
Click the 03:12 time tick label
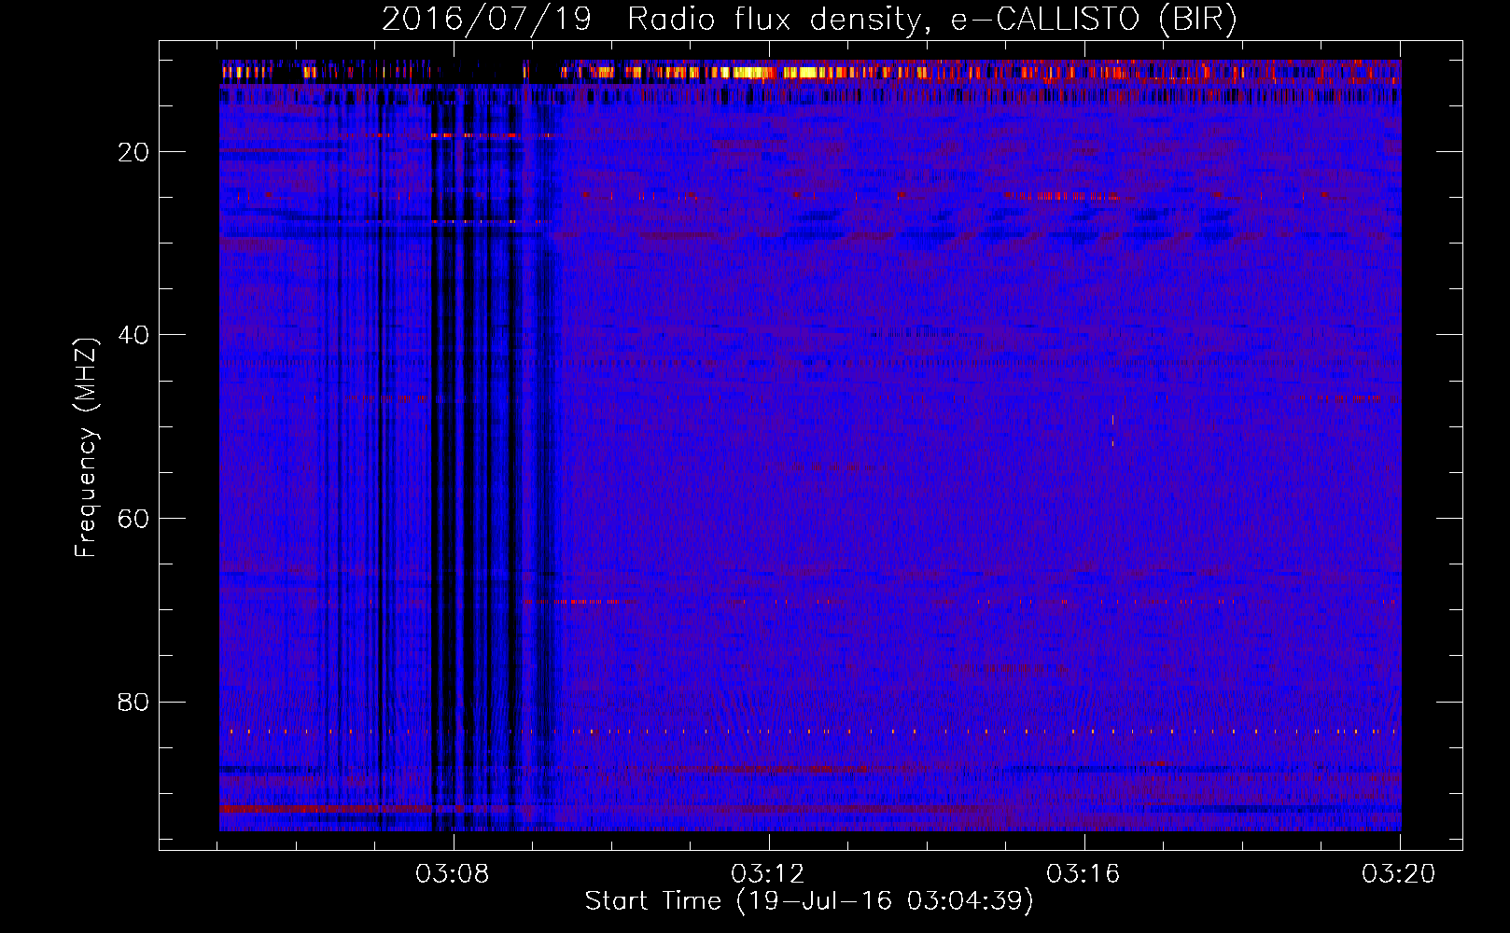coord(768,874)
